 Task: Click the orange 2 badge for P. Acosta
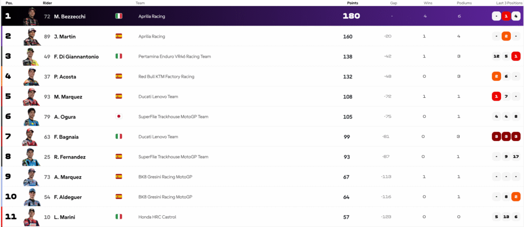pos(496,76)
